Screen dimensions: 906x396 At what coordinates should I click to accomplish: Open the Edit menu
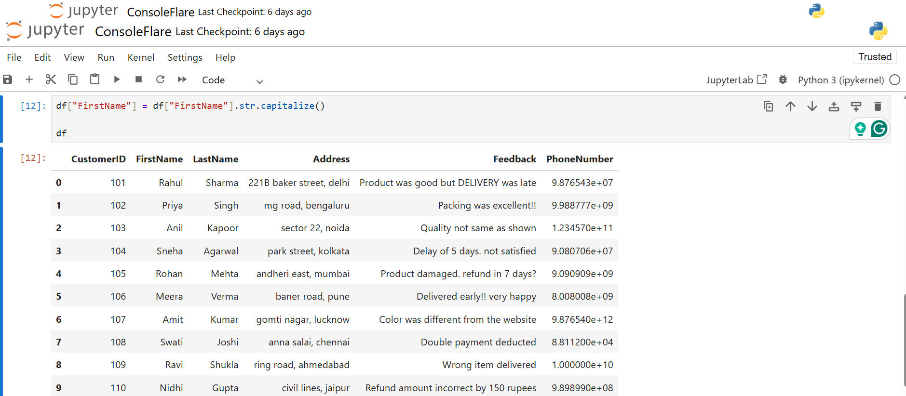(42, 57)
